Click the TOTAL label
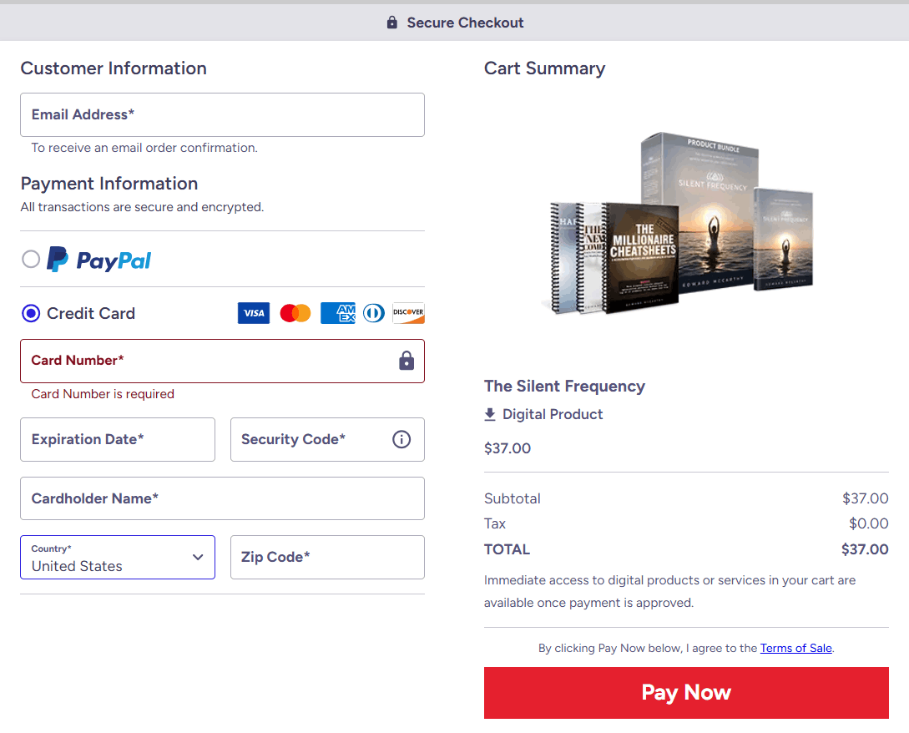Screen dimensions: 909x733 [x=507, y=549]
